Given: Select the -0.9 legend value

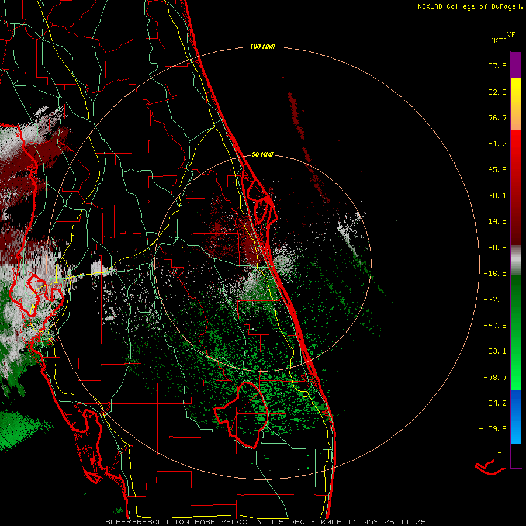Looking at the screenshot, I should 497,248.
